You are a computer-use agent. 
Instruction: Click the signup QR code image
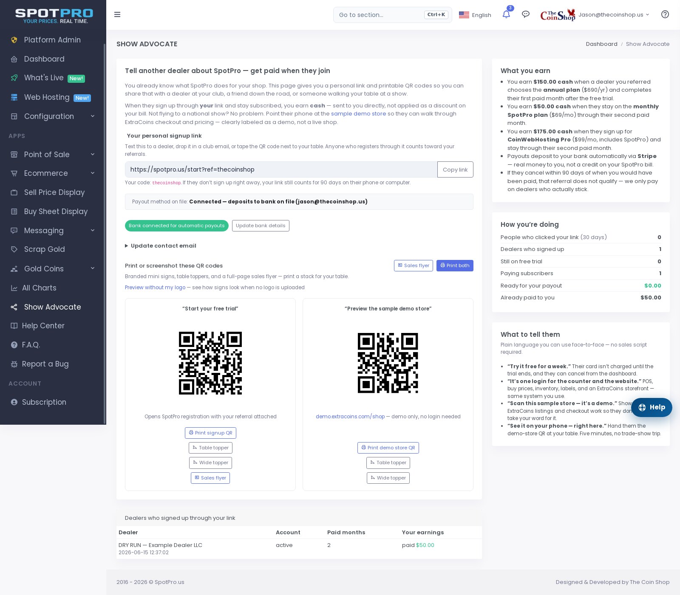click(210, 363)
